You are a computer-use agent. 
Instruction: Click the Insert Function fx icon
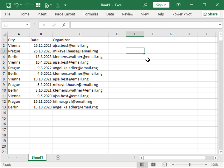coord(64,25)
